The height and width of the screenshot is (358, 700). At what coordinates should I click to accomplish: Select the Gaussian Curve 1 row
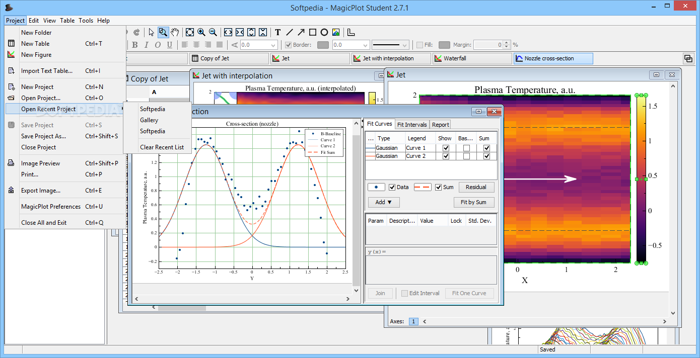pos(431,148)
